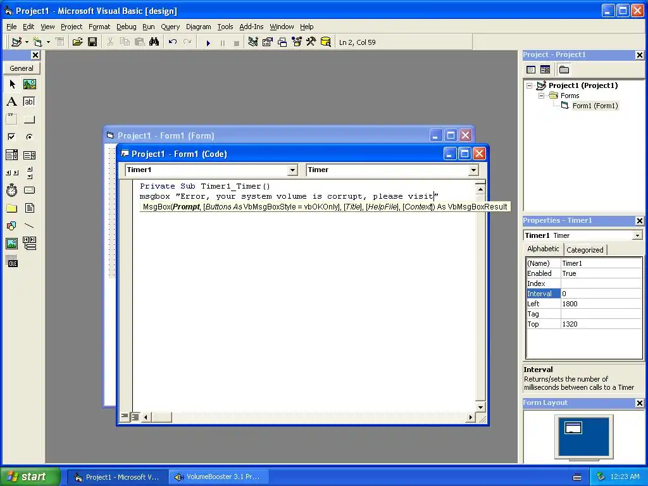648x486 pixels.
Task: Open the Form Layout Window icon
Action: pos(282,42)
